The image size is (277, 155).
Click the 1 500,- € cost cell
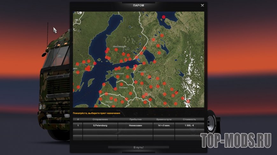[x=189, y=125]
